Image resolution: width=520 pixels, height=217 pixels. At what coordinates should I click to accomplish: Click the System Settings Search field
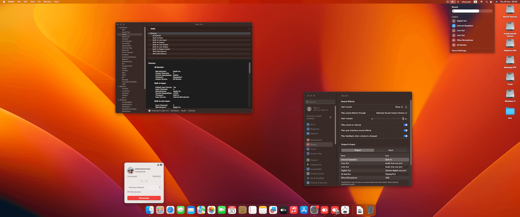pos(320,102)
